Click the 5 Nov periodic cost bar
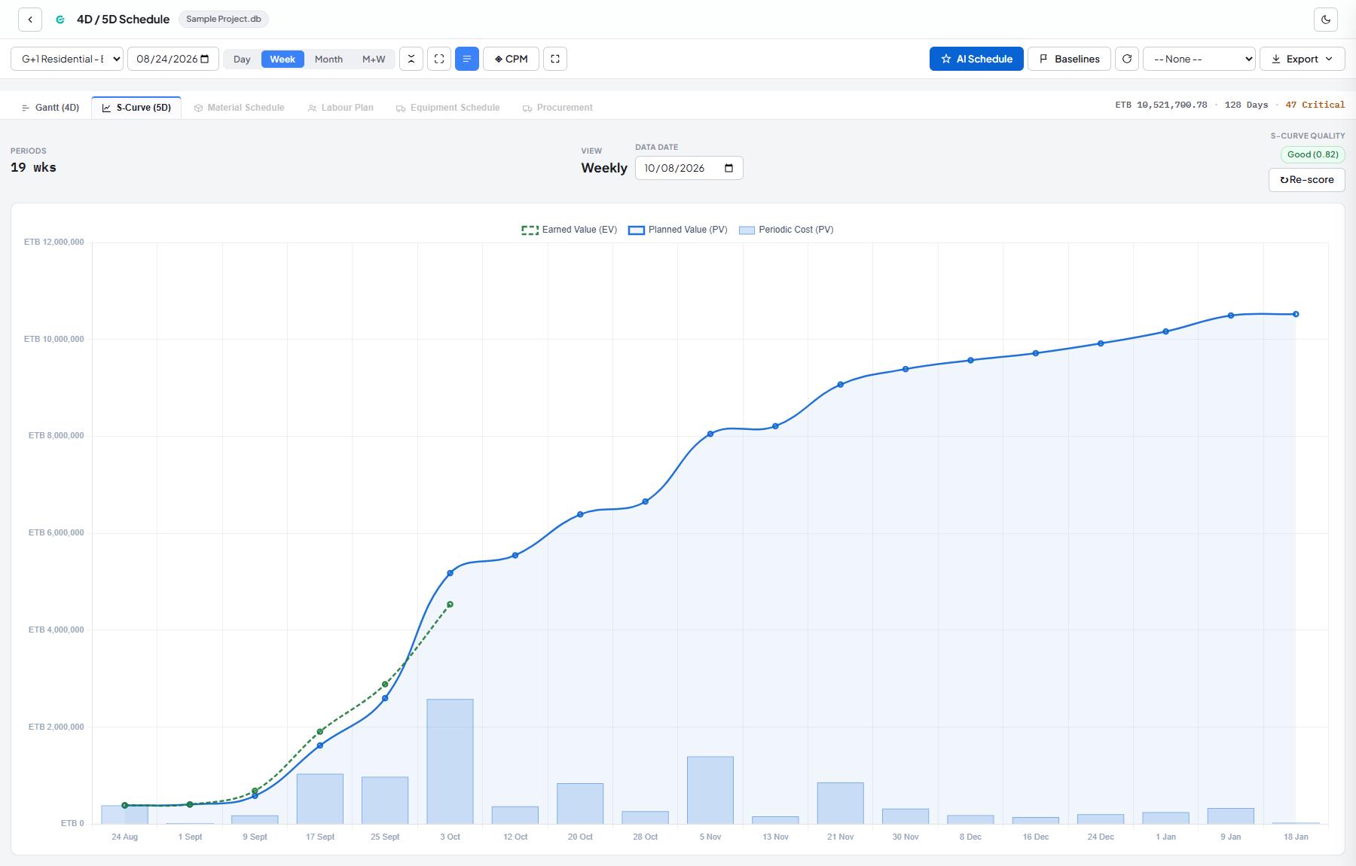The width and height of the screenshot is (1356, 866). (710, 790)
